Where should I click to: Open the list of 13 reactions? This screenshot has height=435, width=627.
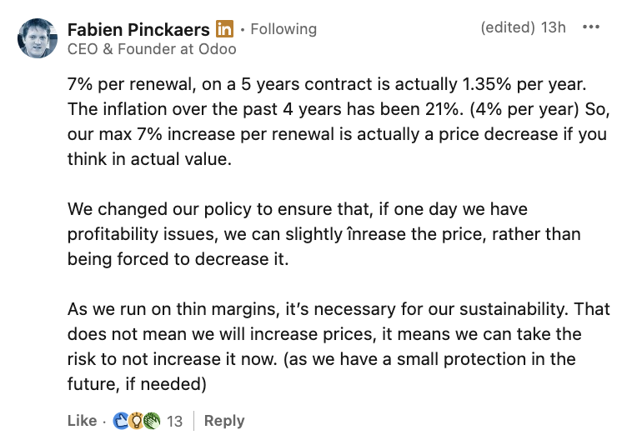click(x=174, y=422)
